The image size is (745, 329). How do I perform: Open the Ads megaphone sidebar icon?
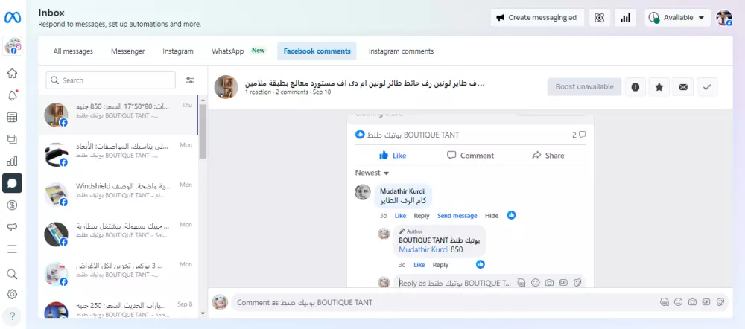[x=13, y=227]
